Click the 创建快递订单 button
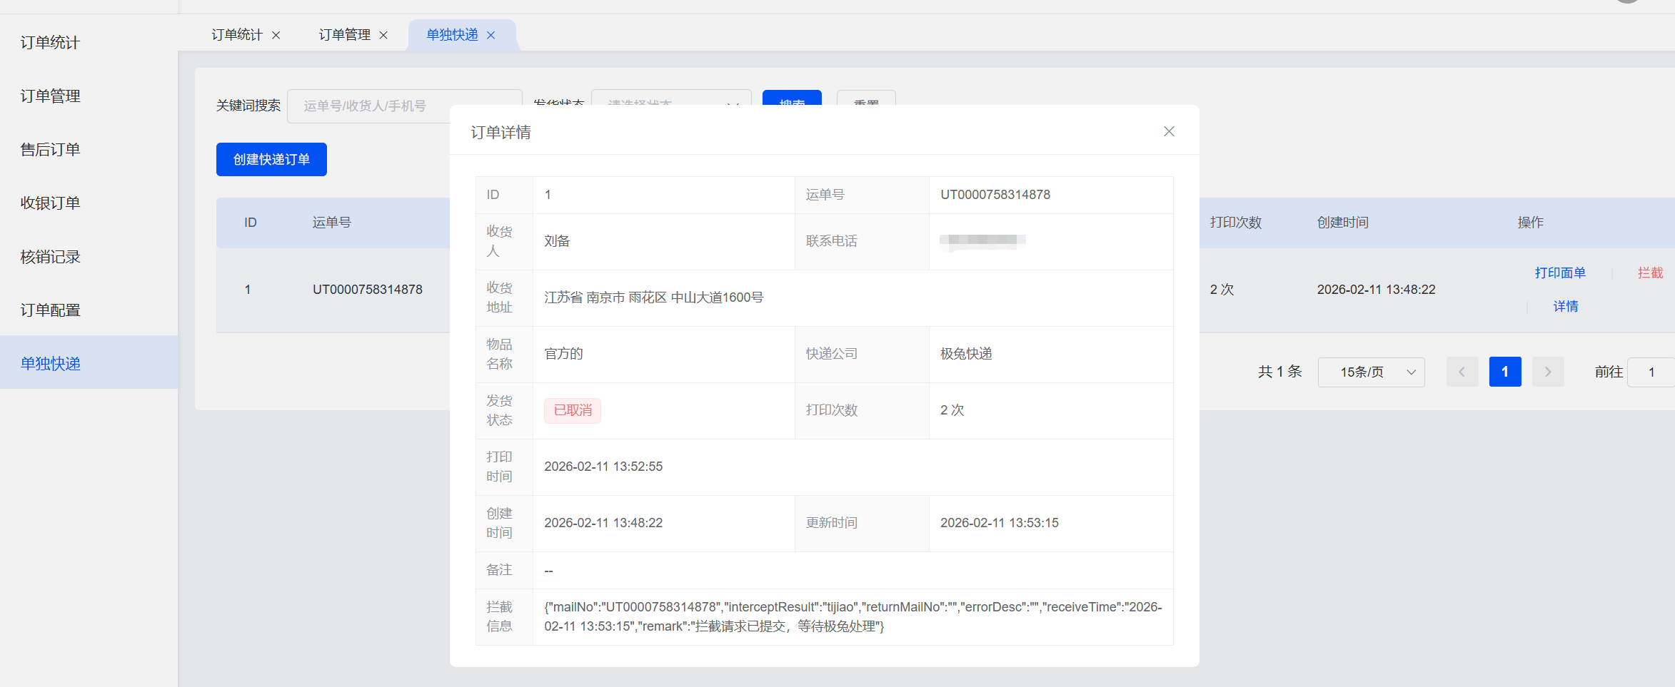Image resolution: width=1675 pixels, height=687 pixels. click(271, 159)
